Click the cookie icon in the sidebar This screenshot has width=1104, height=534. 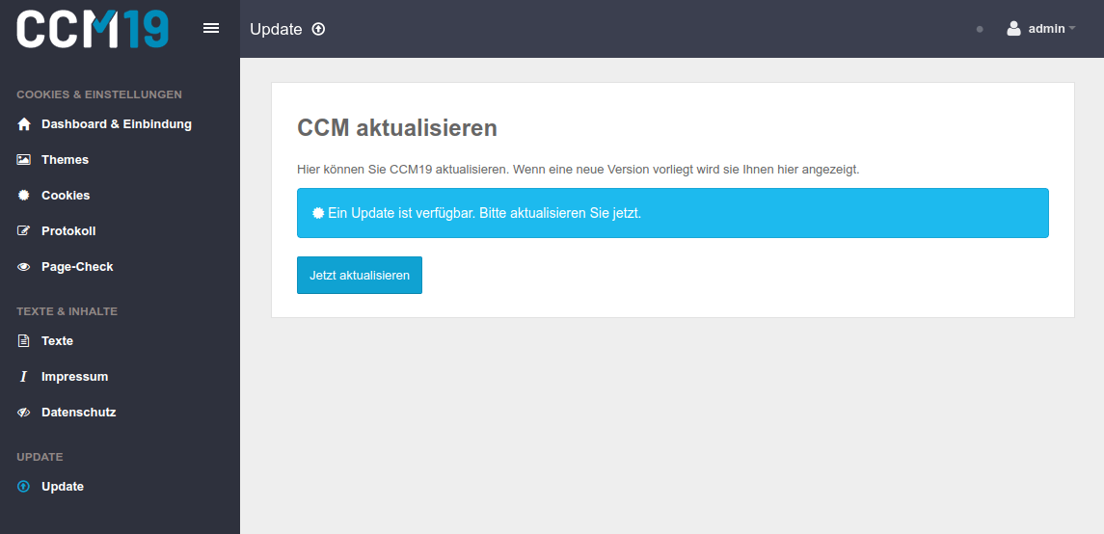pos(24,196)
